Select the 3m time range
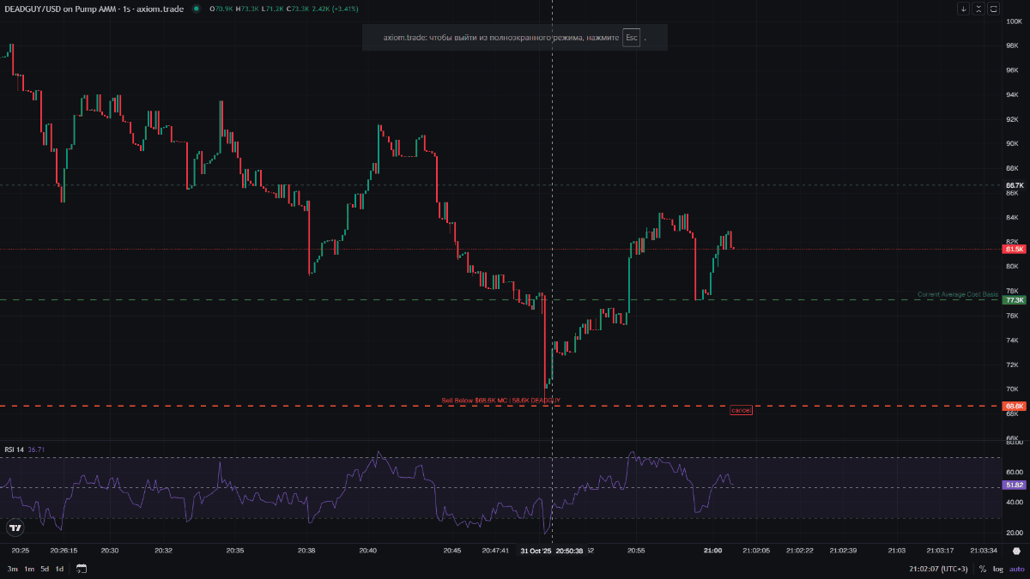1030x579 pixels. click(x=12, y=569)
